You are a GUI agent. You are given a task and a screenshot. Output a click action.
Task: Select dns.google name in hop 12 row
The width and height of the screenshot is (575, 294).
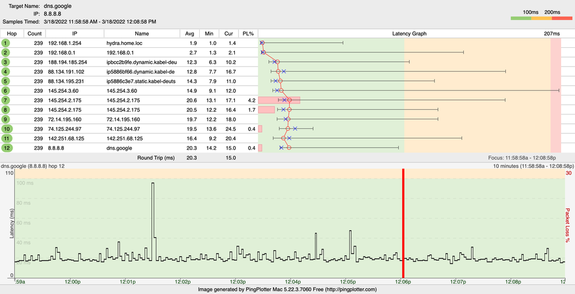click(x=119, y=148)
